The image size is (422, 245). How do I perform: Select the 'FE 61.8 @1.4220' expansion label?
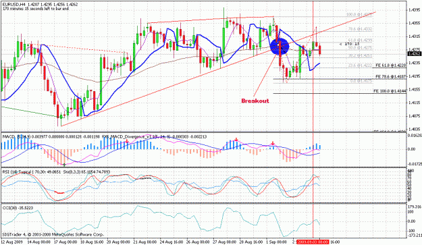pos(391,65)
